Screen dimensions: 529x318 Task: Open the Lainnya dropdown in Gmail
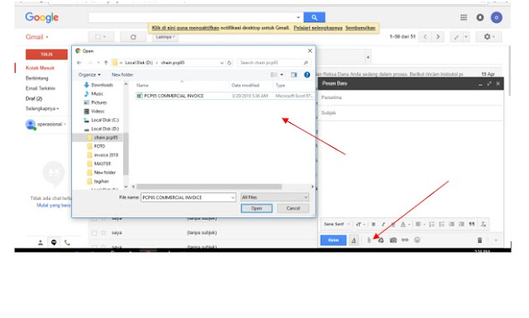click(x=165, y=37)
